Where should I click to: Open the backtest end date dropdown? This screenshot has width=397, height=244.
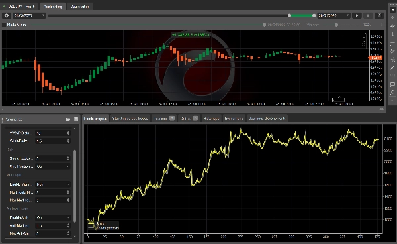click(334, 15)
